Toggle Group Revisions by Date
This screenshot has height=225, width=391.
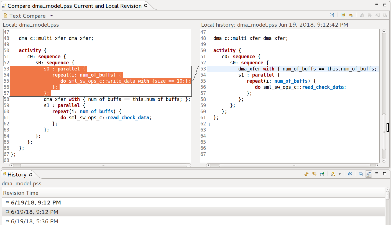coord(350,174)
